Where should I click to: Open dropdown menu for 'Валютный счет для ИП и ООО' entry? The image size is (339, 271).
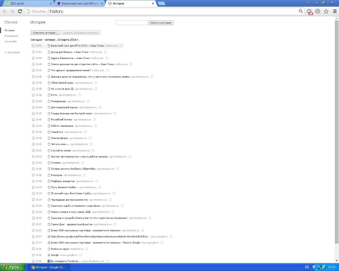point(121,46)
